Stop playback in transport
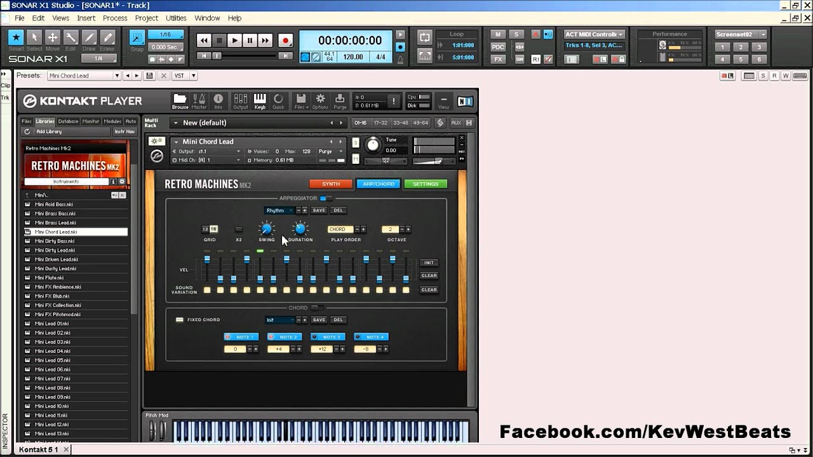The height and width of the screenshot is (457, 813). click(x=219, y=41)
